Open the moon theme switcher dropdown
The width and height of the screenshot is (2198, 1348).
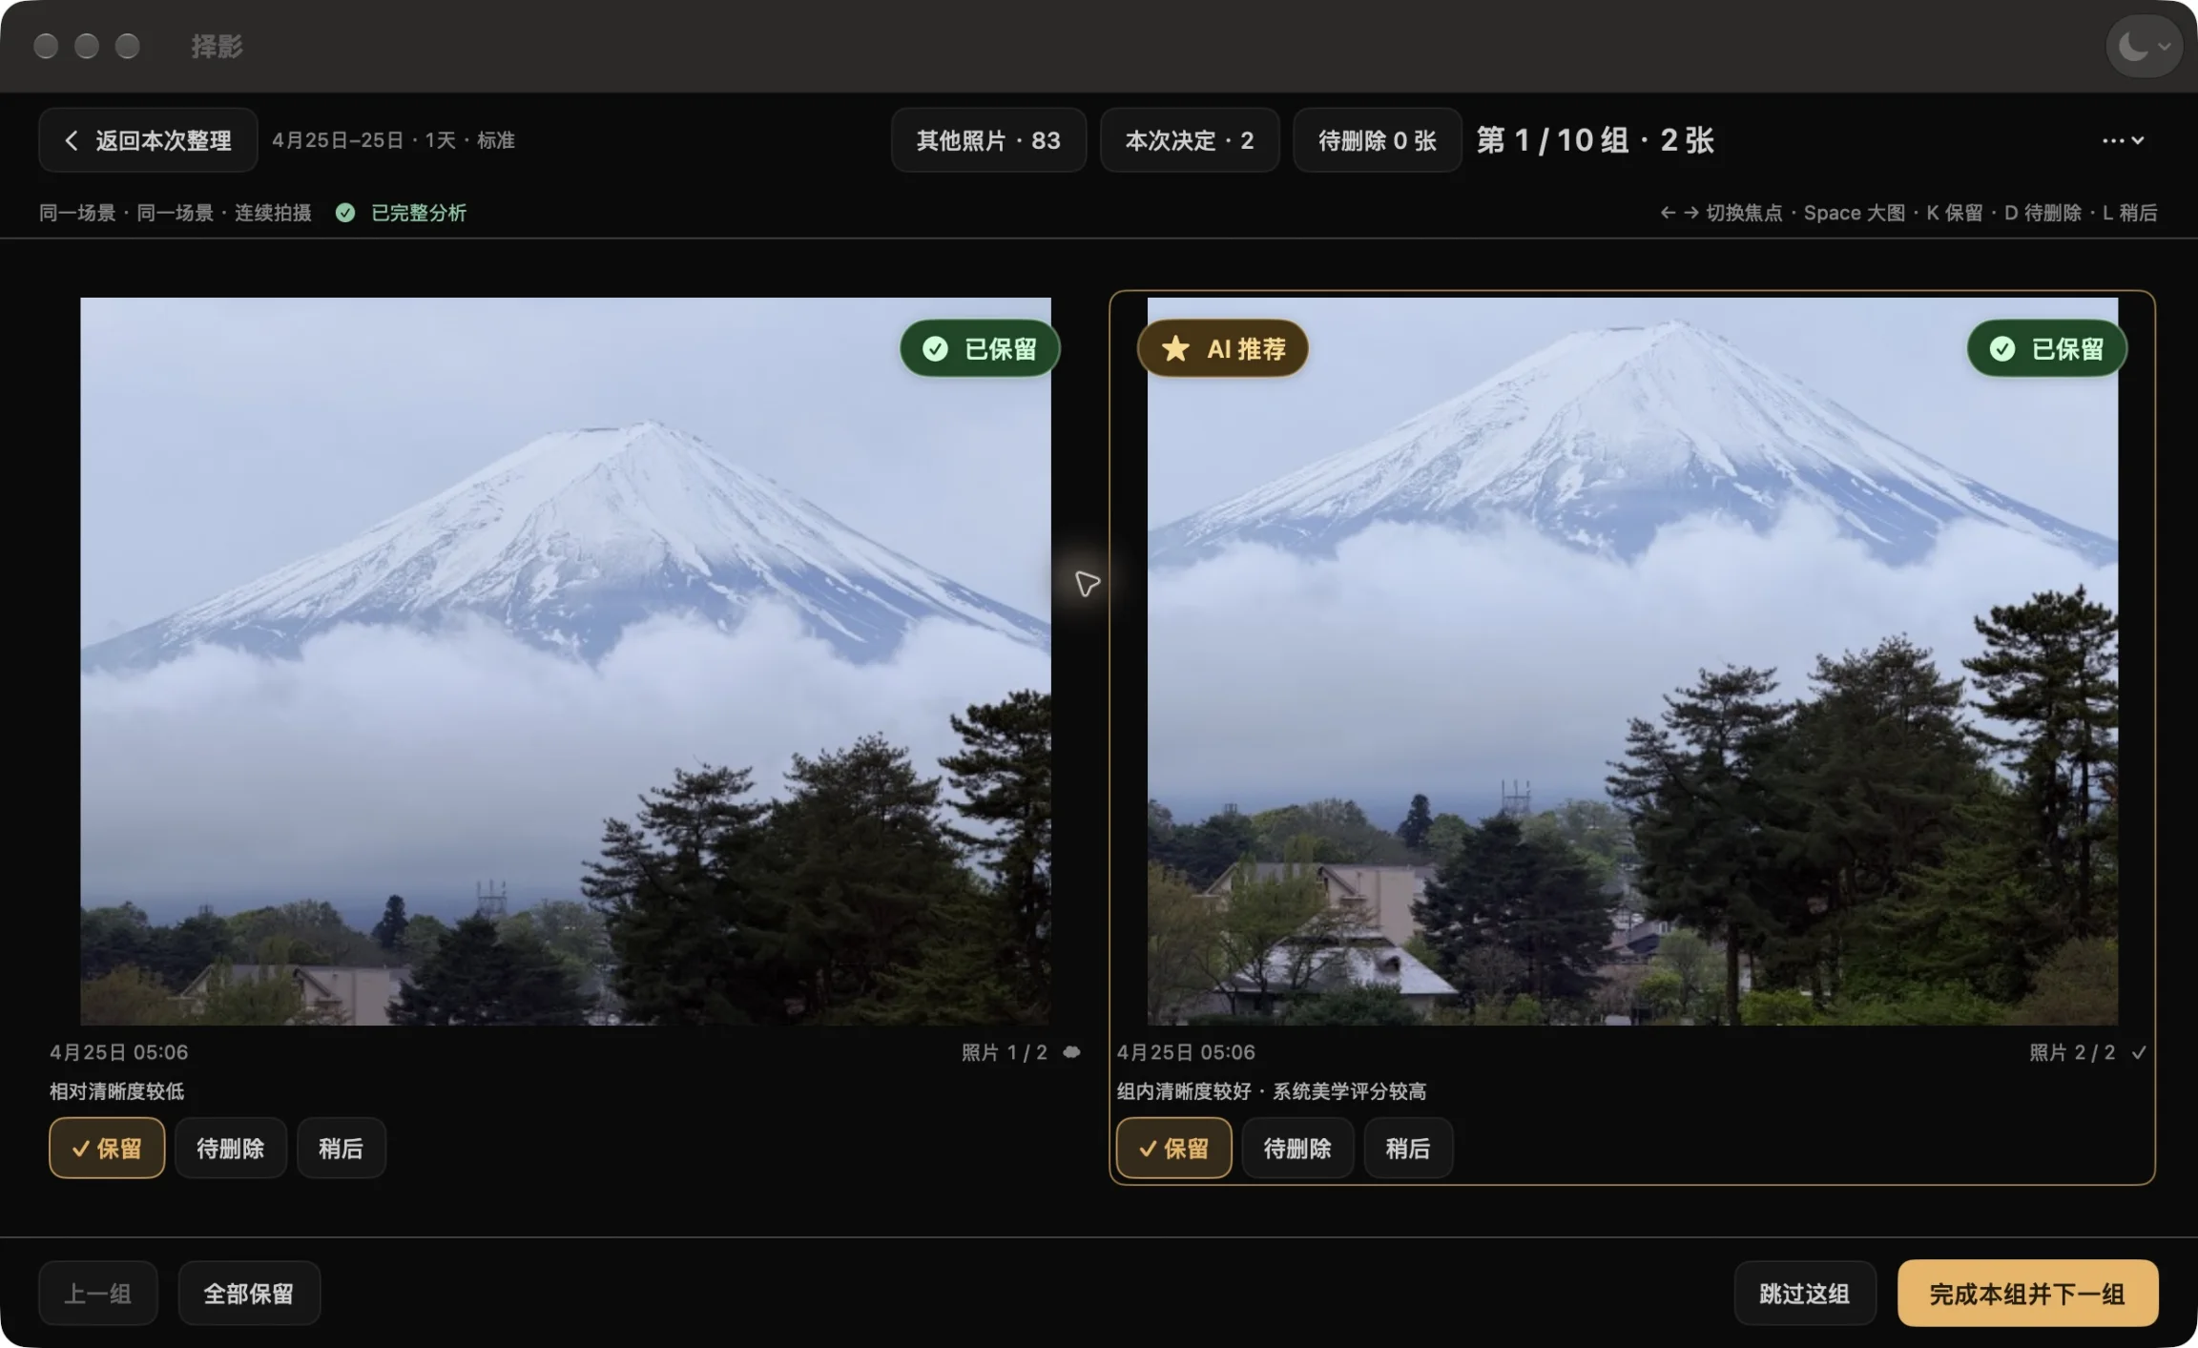pyautogui.click(x=2144, y=45)
